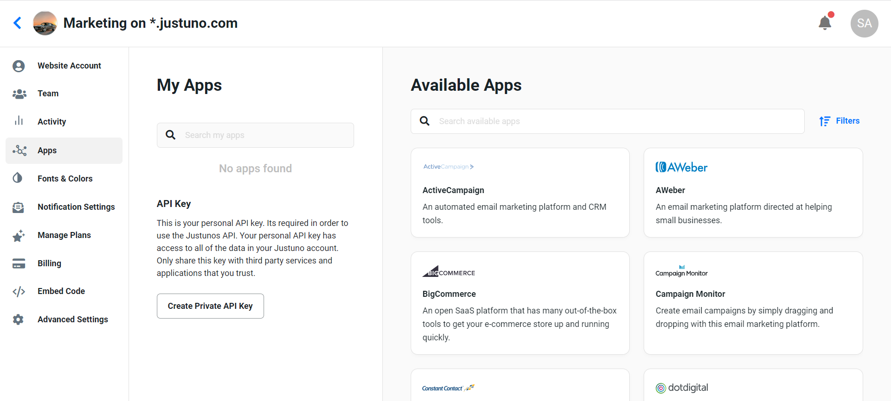The image size is (891, 401).
Task: Open the notifications bell
Action: click(825, 22)
